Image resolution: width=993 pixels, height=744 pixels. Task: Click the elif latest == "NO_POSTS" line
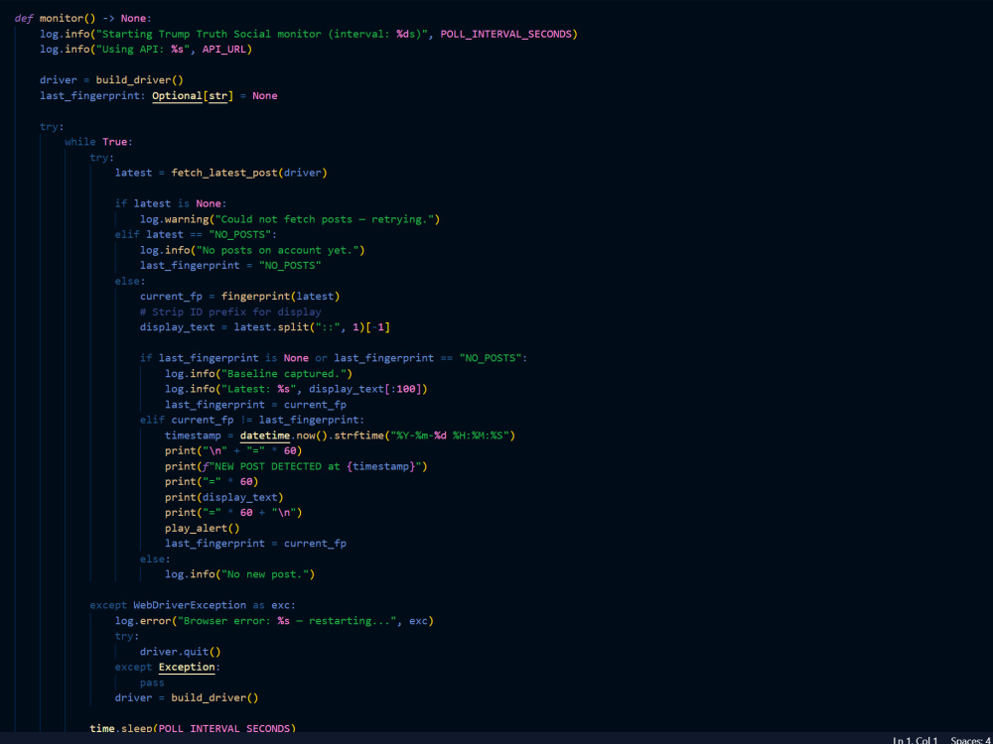(x=196, y=235)
